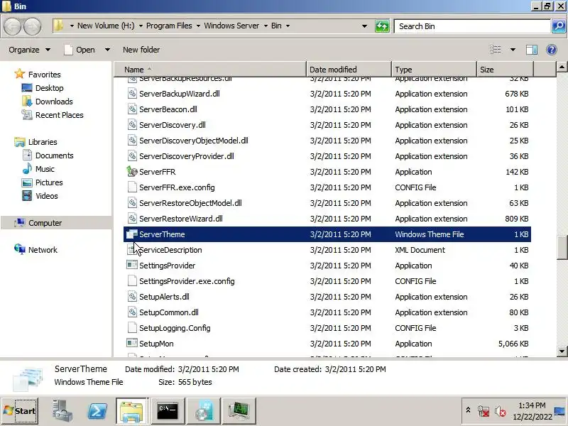This screenshot has width=568, height=426.
Task: Expand the view options dropdown arrow
Action: 513,50
